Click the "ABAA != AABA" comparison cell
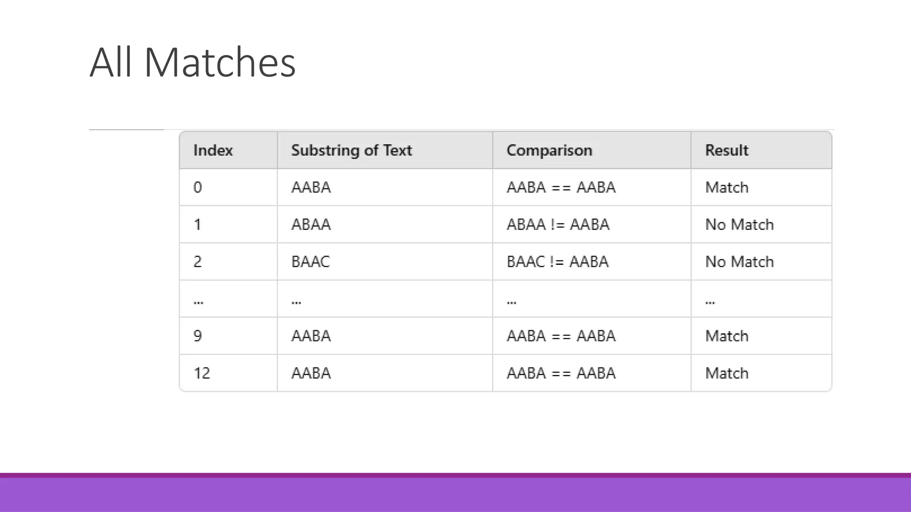The image size is (911, 512). click(558, 224)
